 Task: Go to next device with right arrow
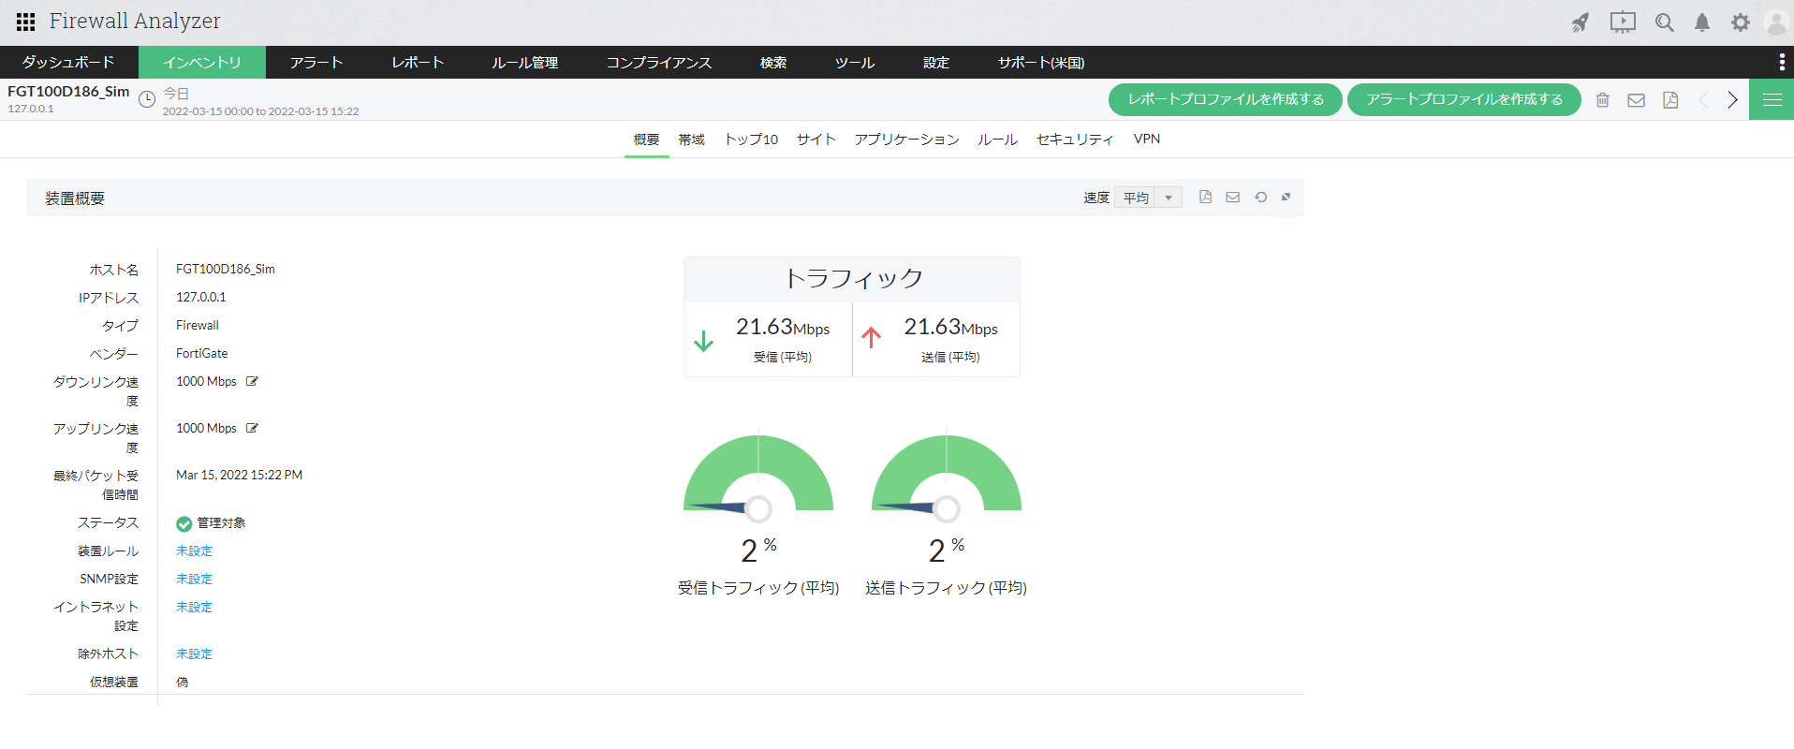click(1732, 100)
